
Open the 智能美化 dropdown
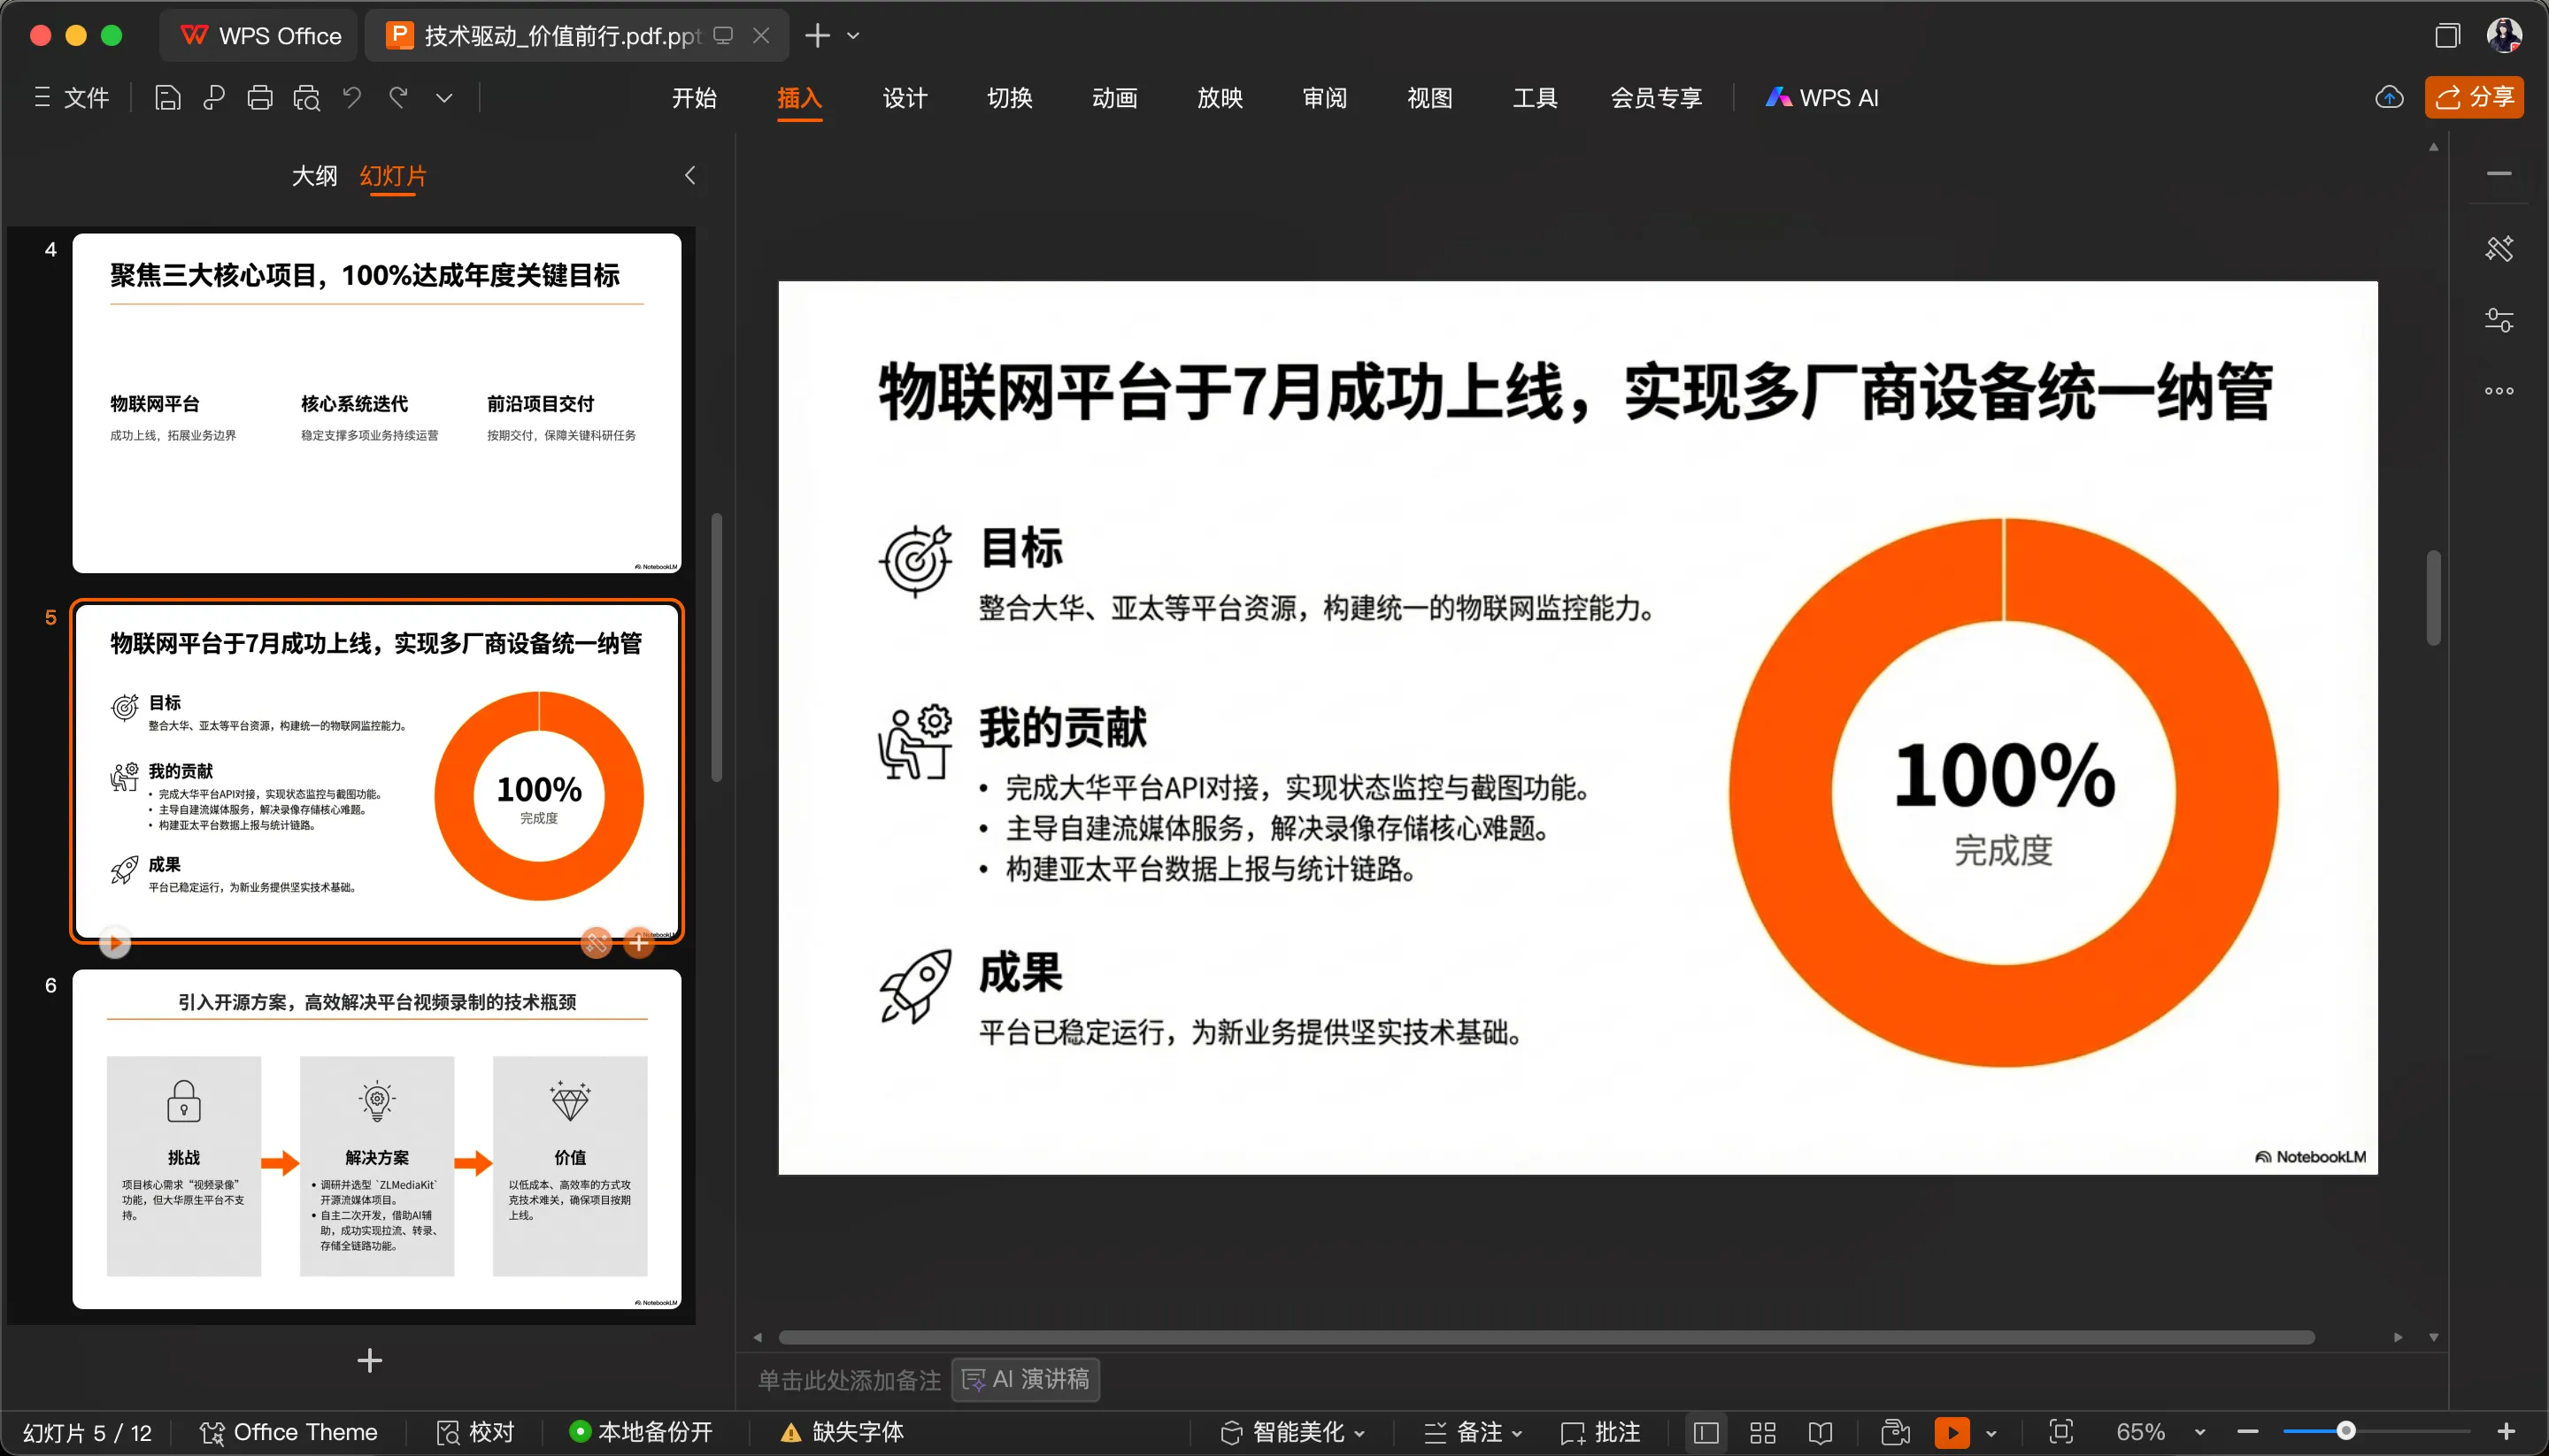pos(1292,1432)
